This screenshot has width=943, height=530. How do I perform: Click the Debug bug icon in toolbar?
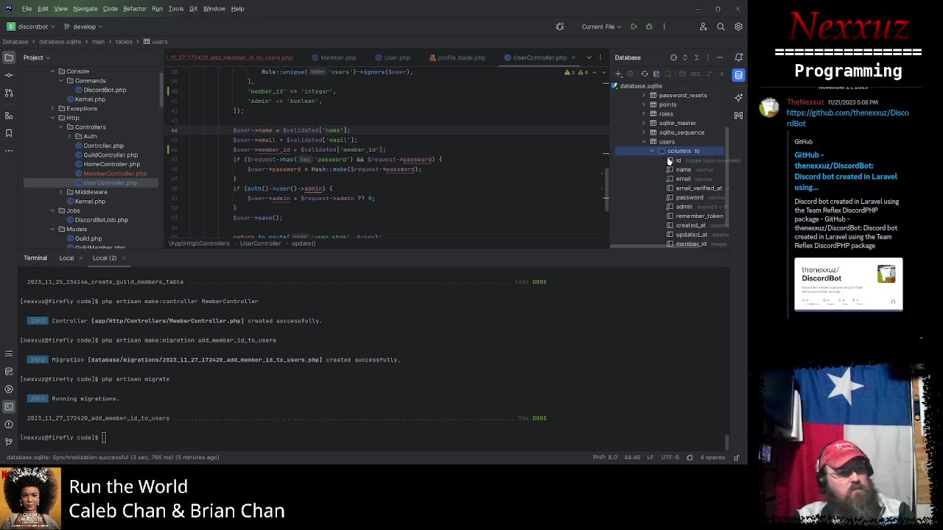tap(649, 26)
